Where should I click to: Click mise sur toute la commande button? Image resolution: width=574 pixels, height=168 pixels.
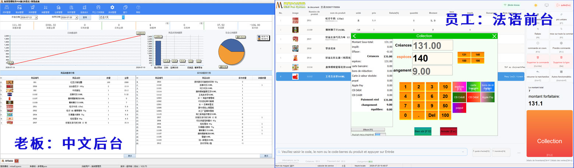coord(561,33)
